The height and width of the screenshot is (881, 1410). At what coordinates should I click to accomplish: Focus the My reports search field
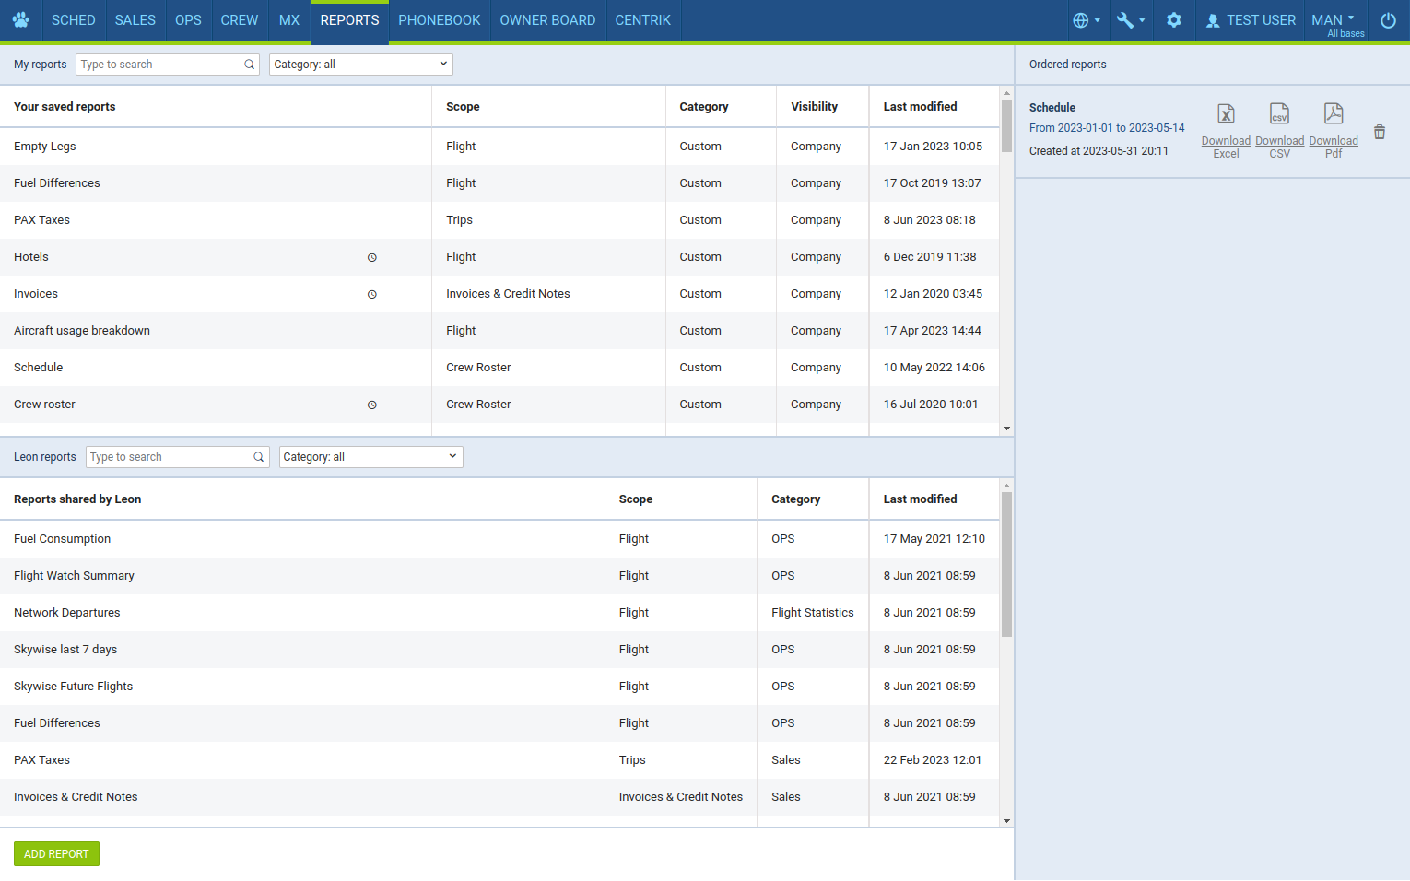(x=160, y=65)
